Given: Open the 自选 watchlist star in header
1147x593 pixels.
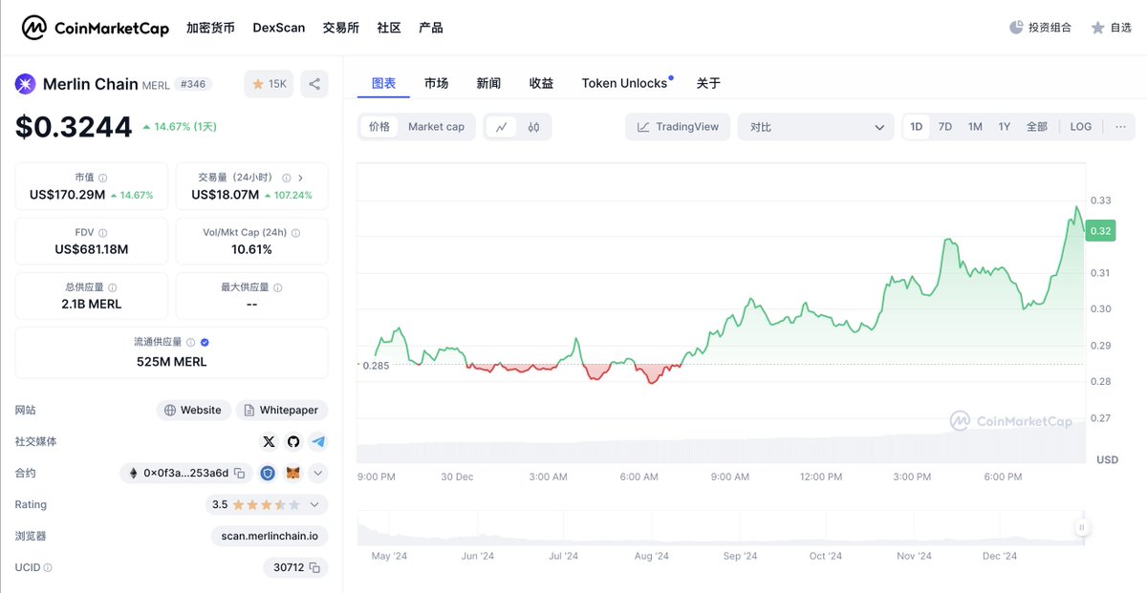Looking at the screenshot, I should click(1097, 28).
